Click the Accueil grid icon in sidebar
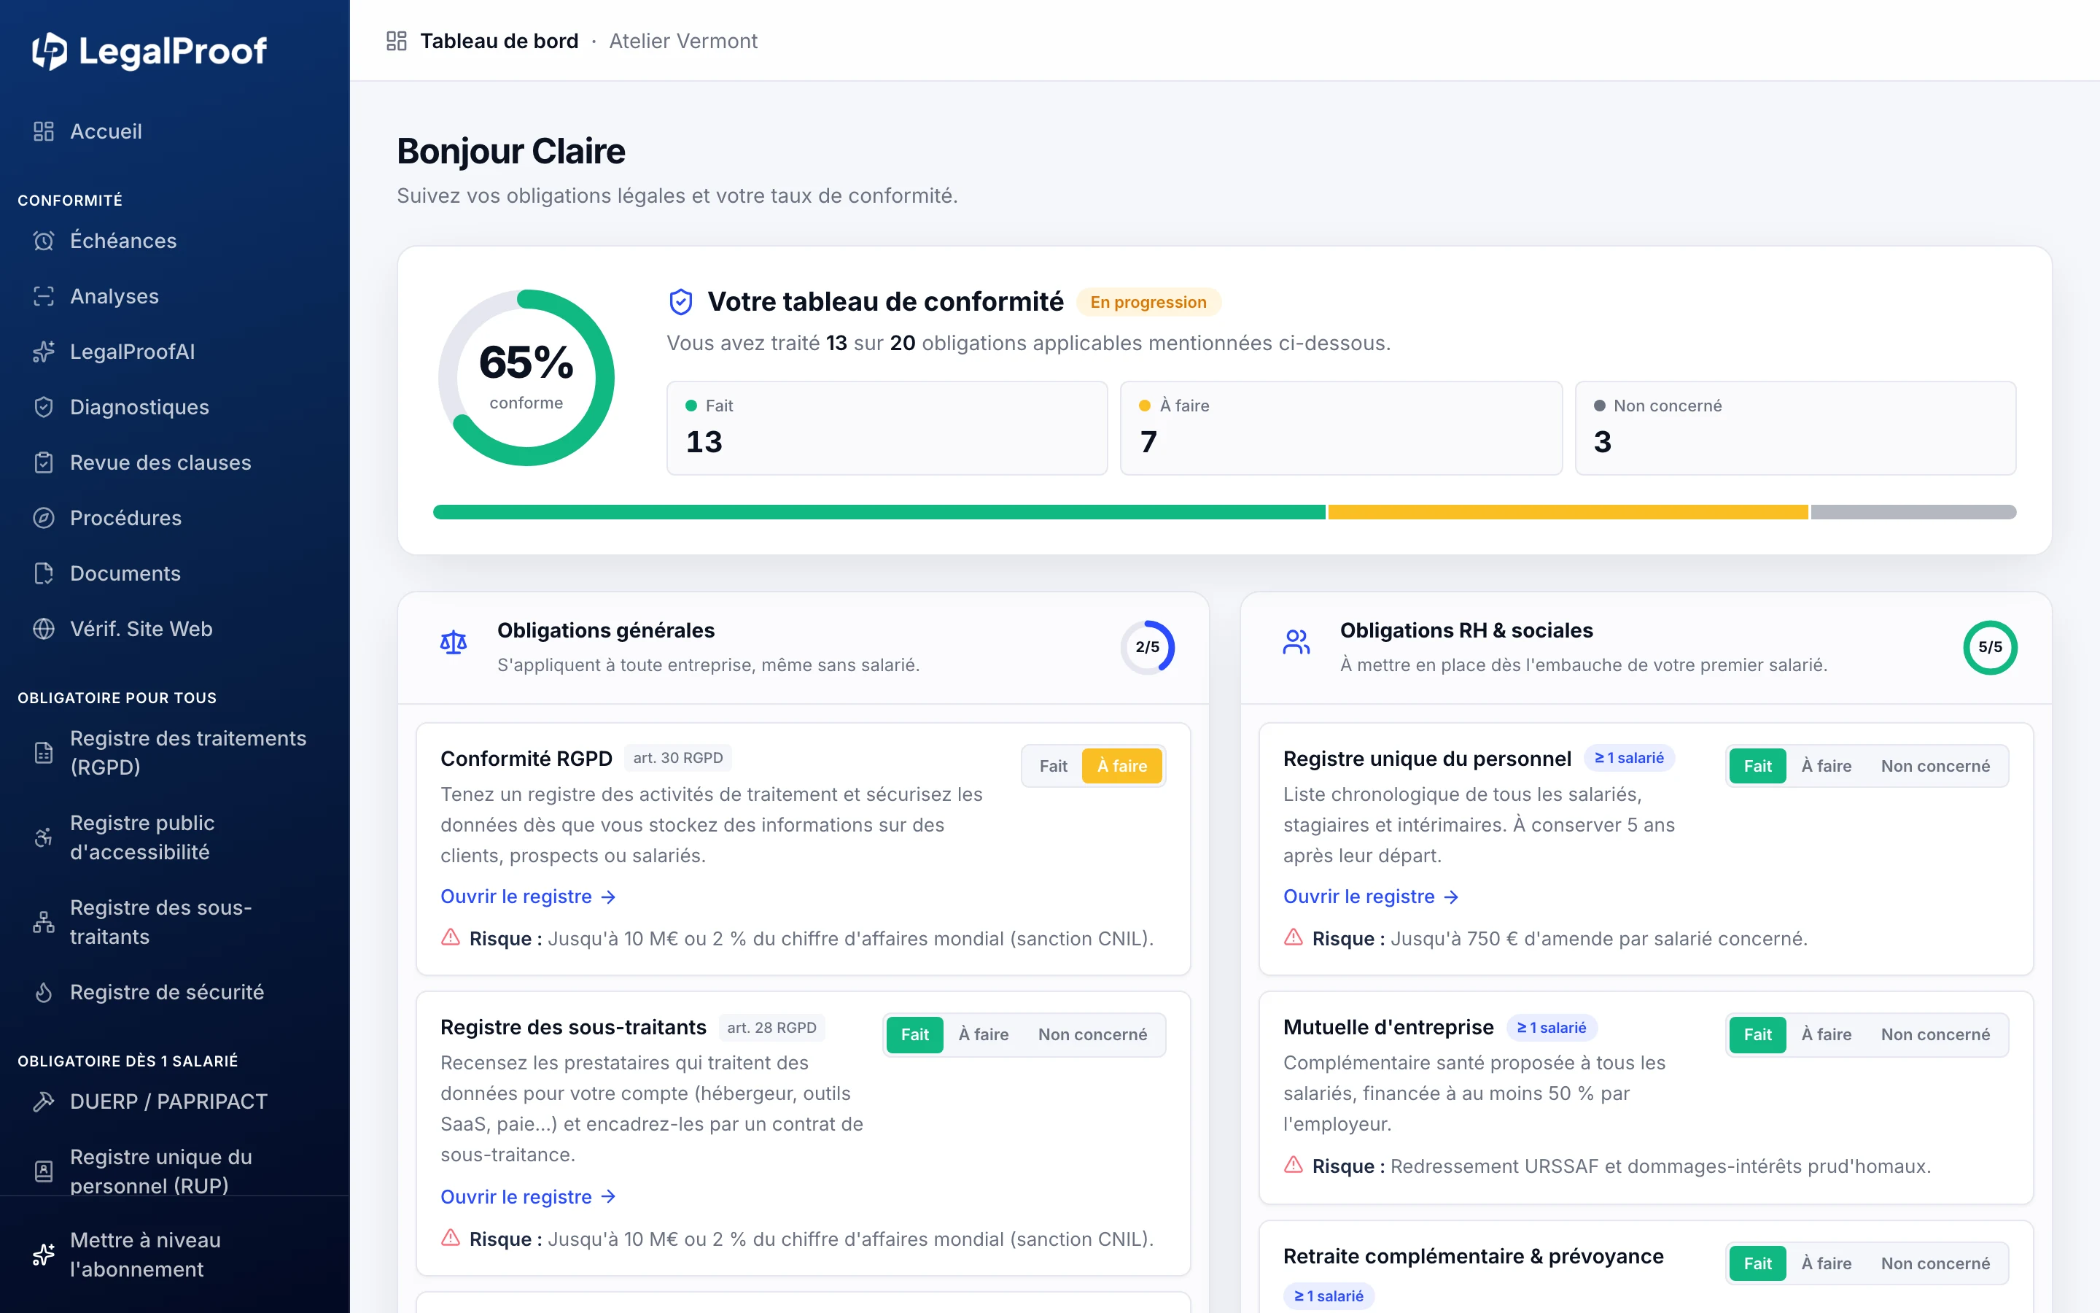The width and height of the screenshot is (2100, 1313). point(44,131)
